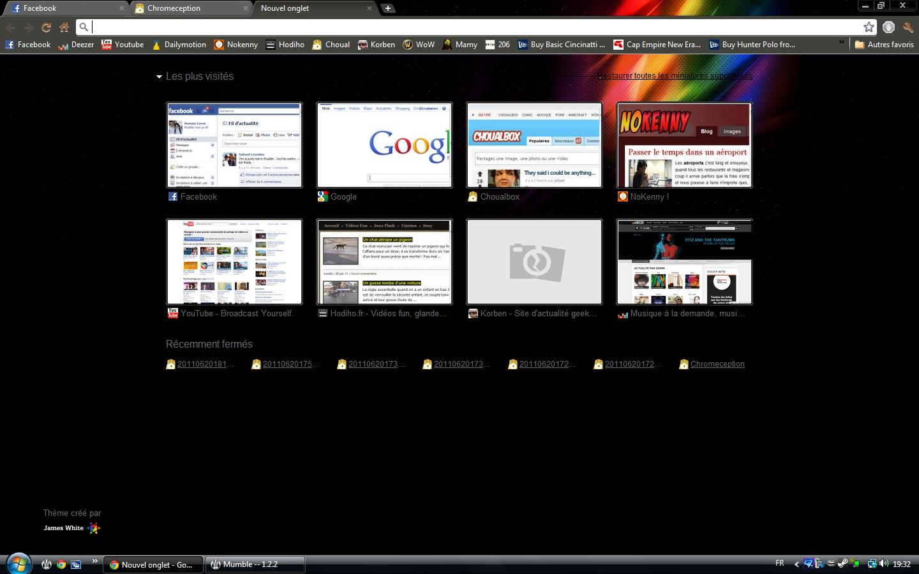This screenshot has height=574, width=919.
Task: Open the wrench settings menu
Action: (x=908, y=27)
